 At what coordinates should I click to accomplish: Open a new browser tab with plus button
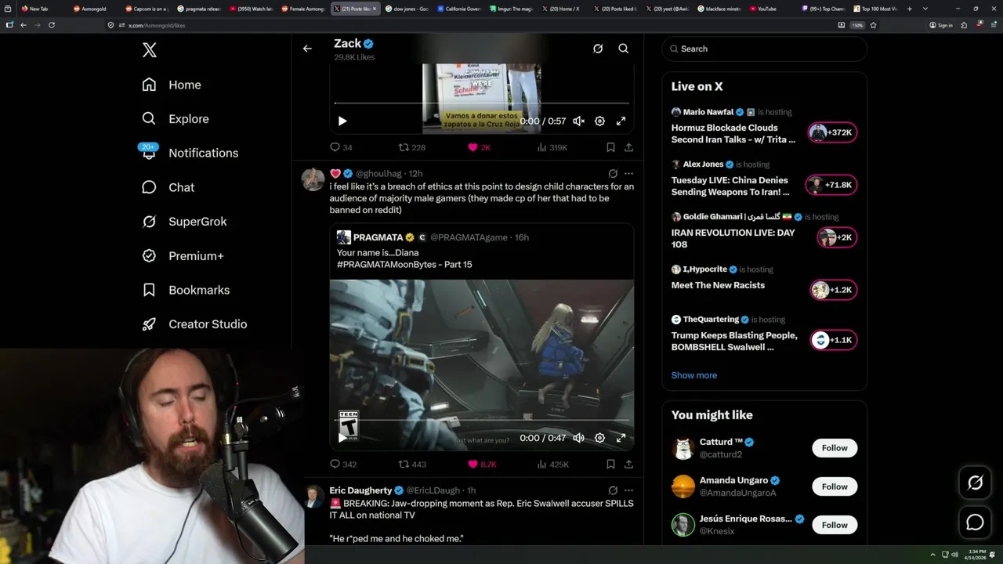click(x=911, y=9)
